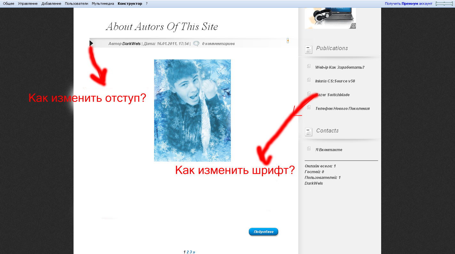Click the comments speech bubble icon

[196, 43]
